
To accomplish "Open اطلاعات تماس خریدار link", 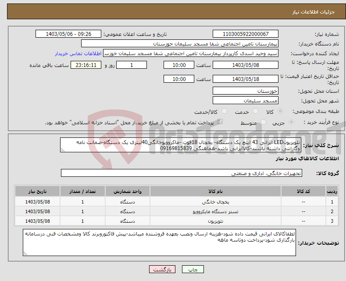I will [x=78, y=53].
